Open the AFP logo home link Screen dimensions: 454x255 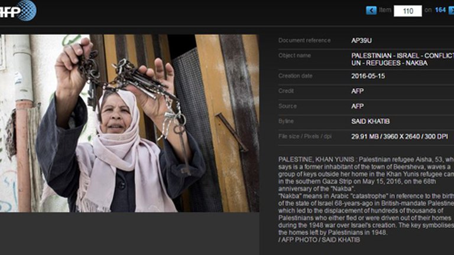(x=18, y=11)
